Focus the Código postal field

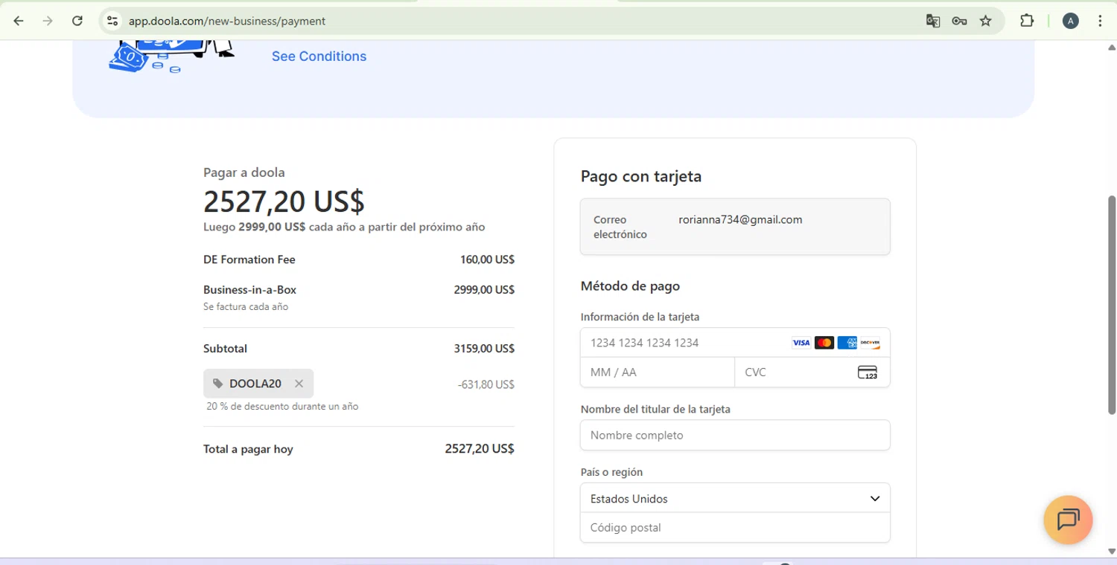pyautogui.click(x=735, y=528)
